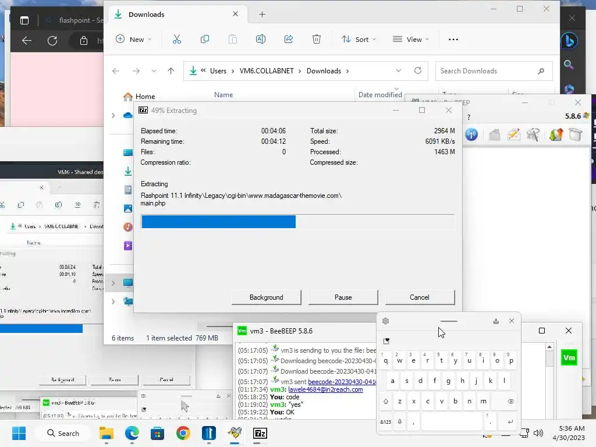Viewport: 596px width, 447px height.
Task: Open the ? help menu in BeeBEEP
Action: click(469, 117)
